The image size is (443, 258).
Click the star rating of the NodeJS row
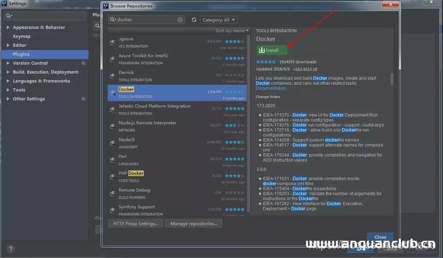tap(235, 142)
